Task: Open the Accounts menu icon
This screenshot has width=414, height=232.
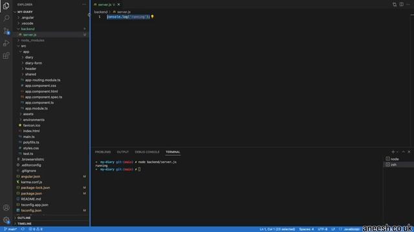Action: [x=6, y=208]
